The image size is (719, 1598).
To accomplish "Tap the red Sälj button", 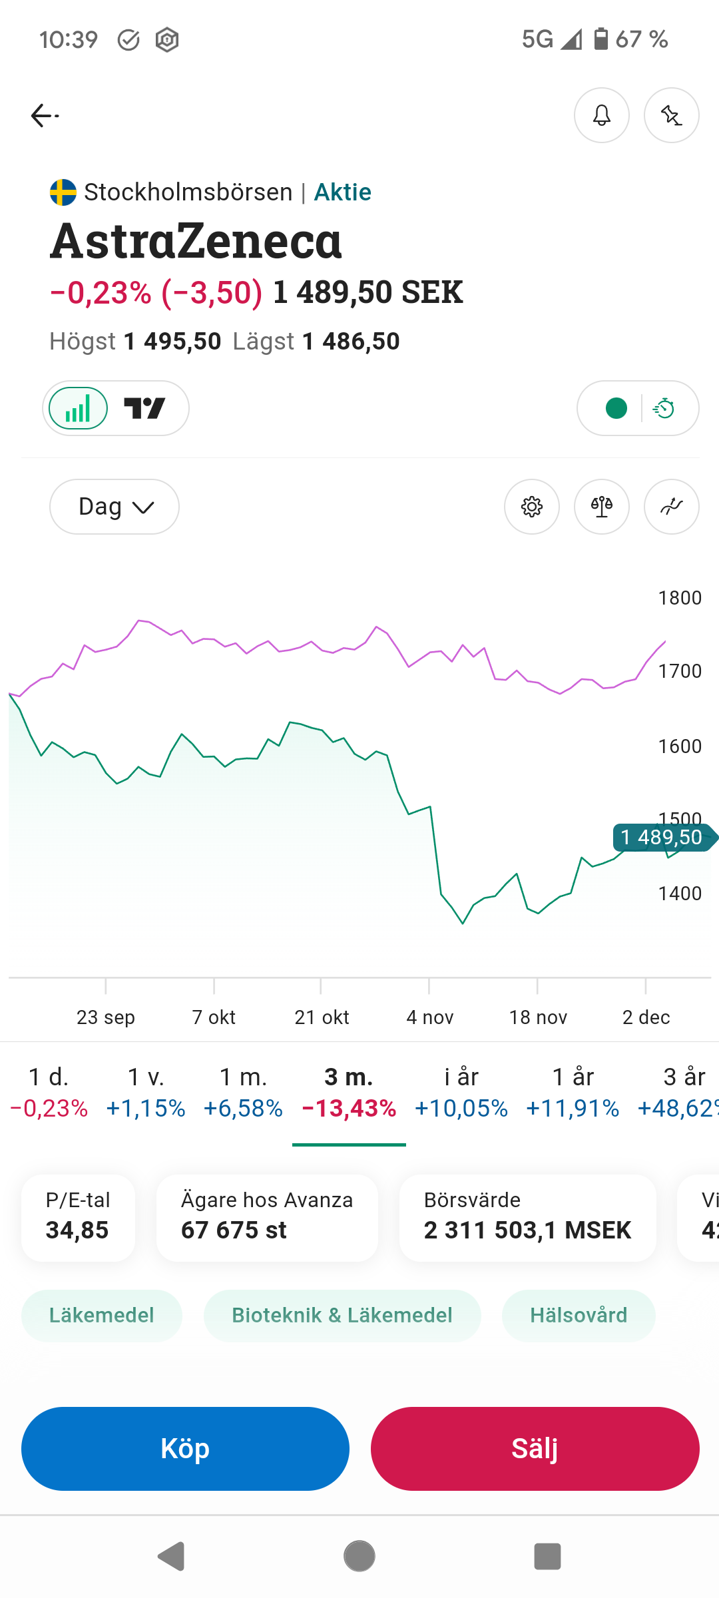I will click(535, 1449).
